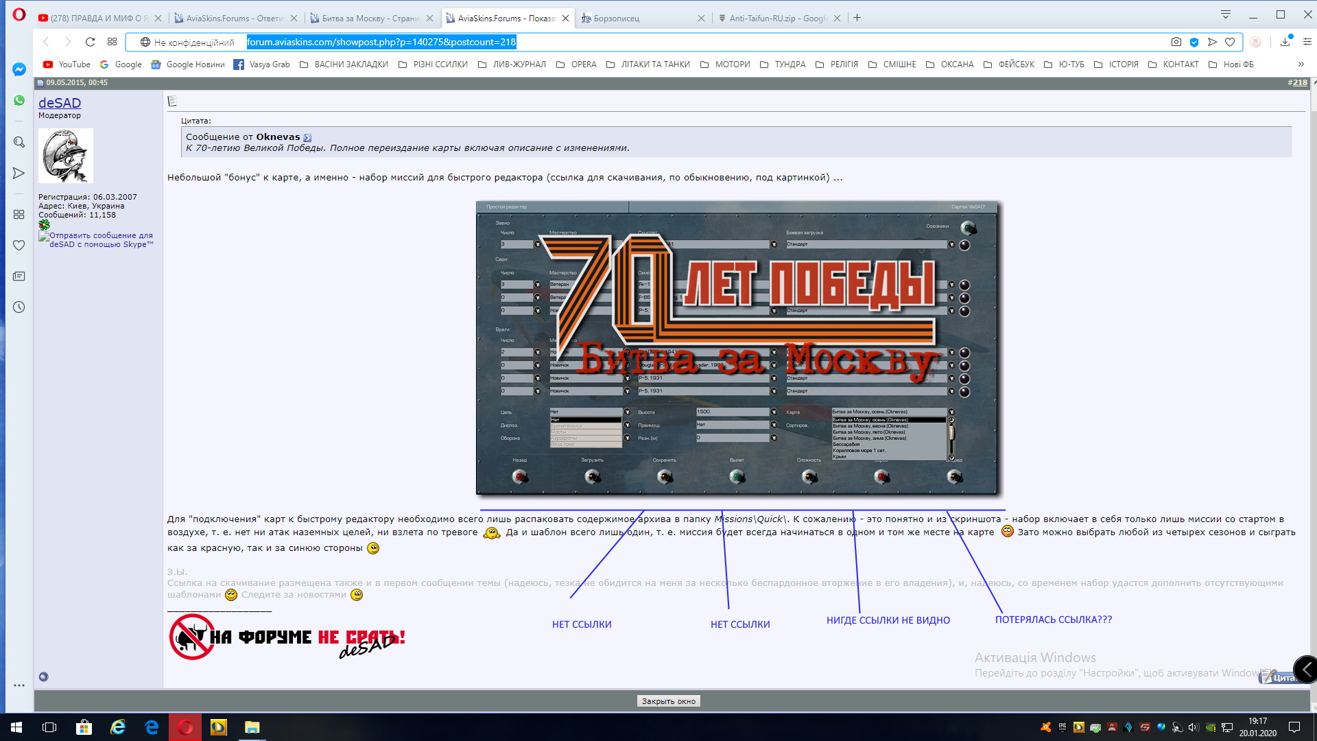Open deSAD user profile link
The width and height of the screenshot is (1317, 741).
coord(60,103)
